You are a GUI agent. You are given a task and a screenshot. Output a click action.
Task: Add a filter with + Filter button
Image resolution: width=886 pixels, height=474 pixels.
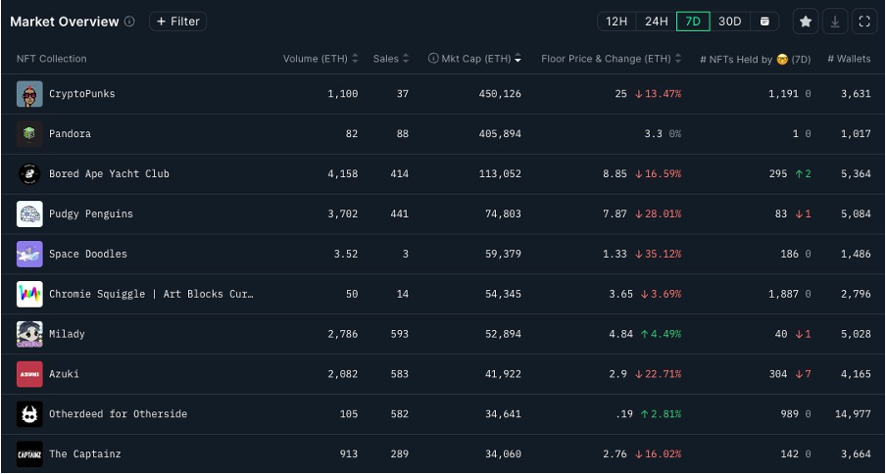[x=178, y=22]
